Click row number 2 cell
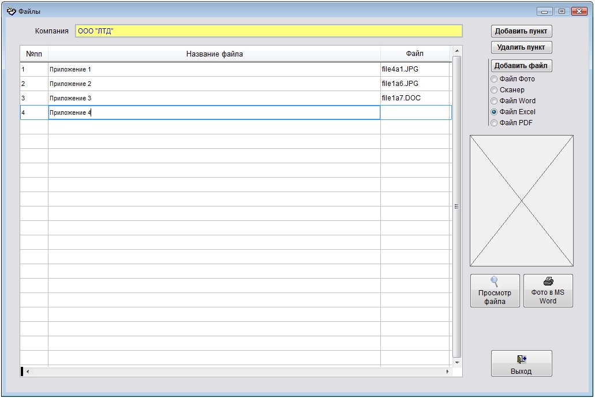This screenshot has width=595, height=398. pos(34,84)
